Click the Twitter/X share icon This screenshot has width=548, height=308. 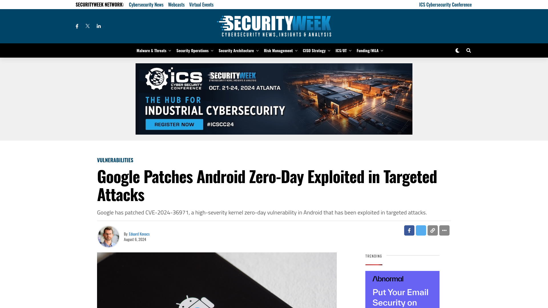click(421, 230)
